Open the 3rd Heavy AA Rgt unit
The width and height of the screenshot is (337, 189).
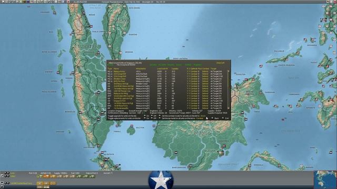point(121,84)
